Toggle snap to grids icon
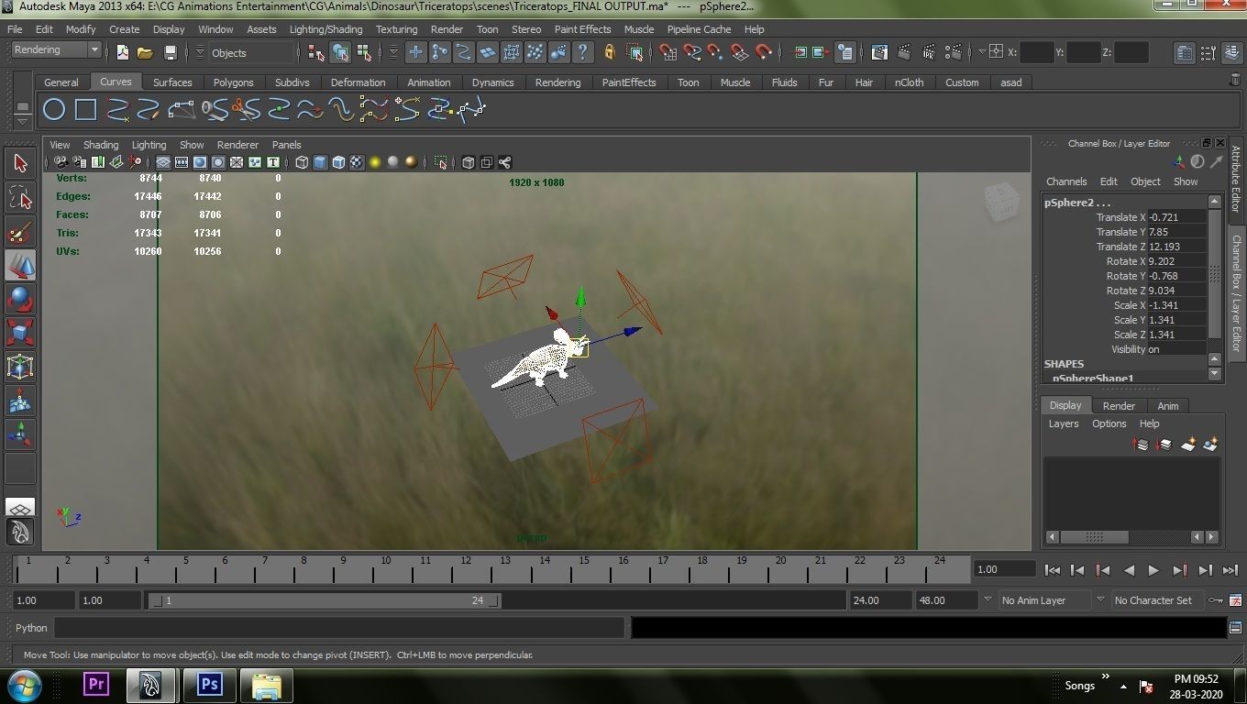This screenshot has width=1247, height=704. [668, 52]
